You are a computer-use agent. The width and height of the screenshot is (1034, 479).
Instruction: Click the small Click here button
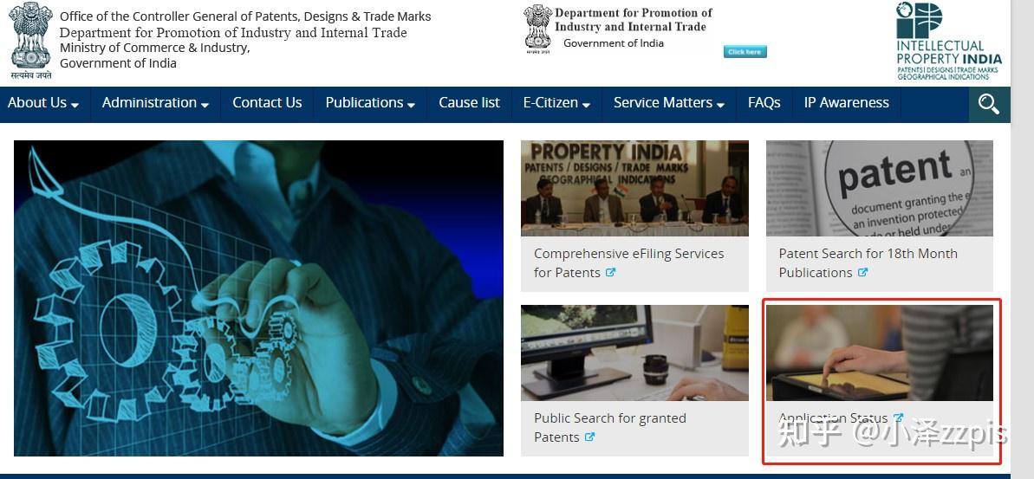click(x=745, y=51)
